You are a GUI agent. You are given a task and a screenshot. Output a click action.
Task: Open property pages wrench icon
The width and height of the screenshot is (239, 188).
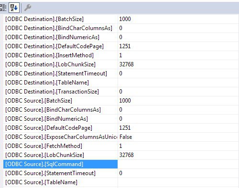click(x=28, y=8)
